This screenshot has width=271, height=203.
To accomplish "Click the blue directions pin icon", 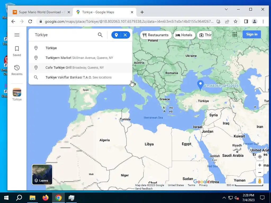I will click(x=116, y=35).
